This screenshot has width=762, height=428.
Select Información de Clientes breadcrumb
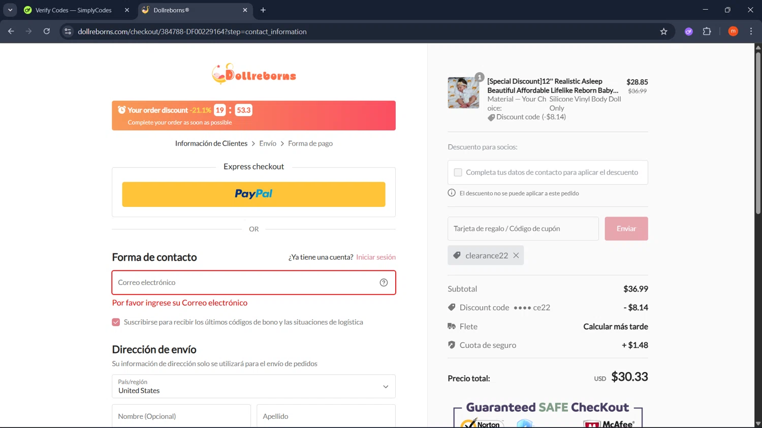[211, 144]
